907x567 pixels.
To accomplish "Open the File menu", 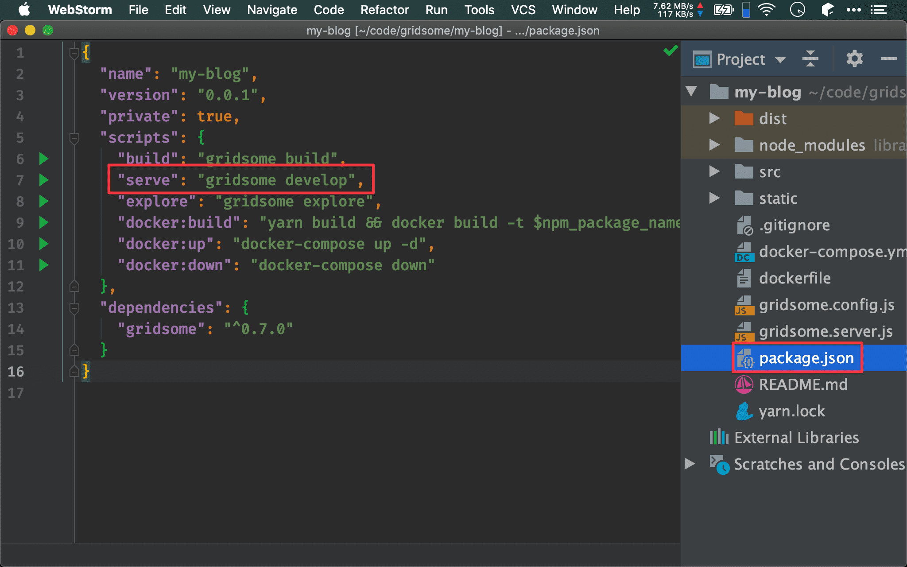I will coord(138,10).
